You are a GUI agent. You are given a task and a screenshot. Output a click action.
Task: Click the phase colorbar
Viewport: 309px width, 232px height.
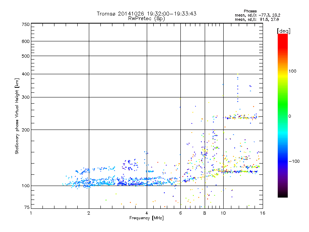(283, 115)
